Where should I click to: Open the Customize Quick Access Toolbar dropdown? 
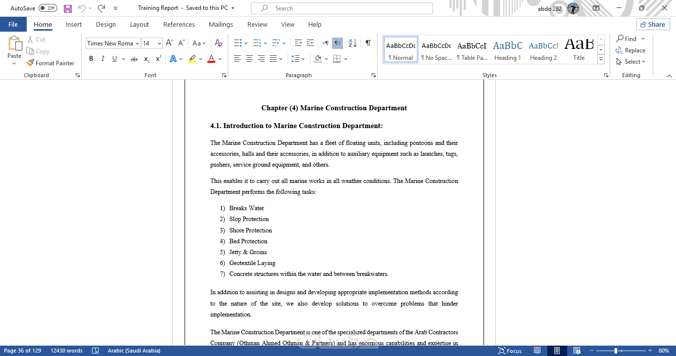point(115,8)
